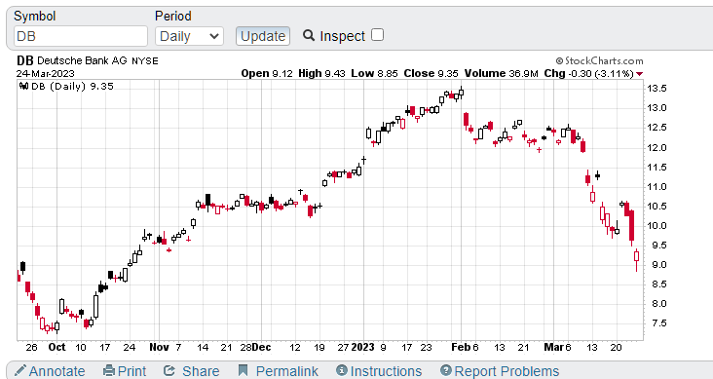
Task: Click the Permalink bookmark icon
Action: (x=244, y=371)
